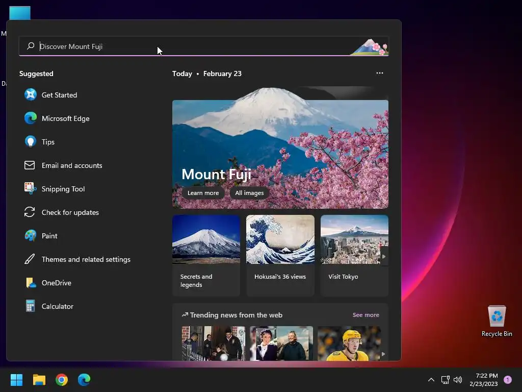The width and height of the screenshot is (522, 392).
Task: Click the search magnifier icon
Action: (x=31, y=46)
